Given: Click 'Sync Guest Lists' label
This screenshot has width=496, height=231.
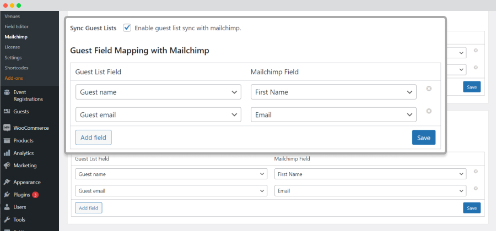Looking at the screenshot, I should tap(93, 28).
